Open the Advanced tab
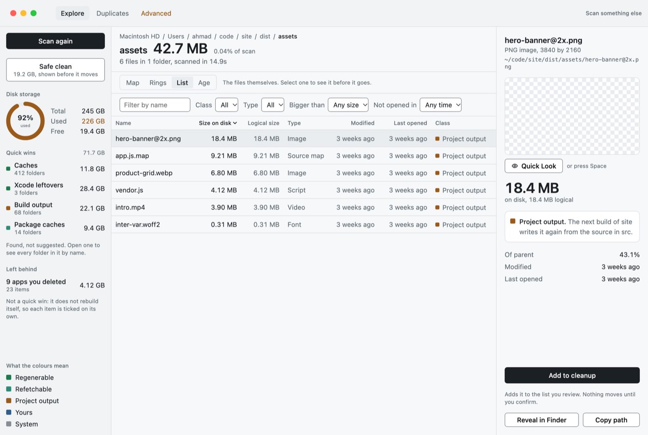 pos(156,13)
